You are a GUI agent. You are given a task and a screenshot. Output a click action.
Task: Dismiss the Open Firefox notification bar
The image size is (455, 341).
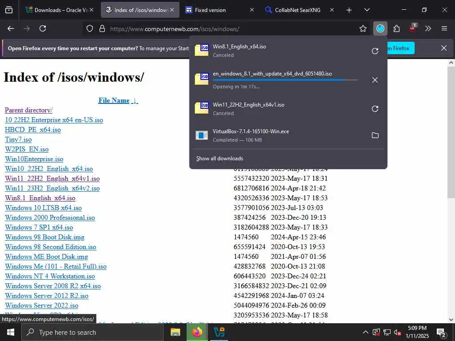point(444,48)
